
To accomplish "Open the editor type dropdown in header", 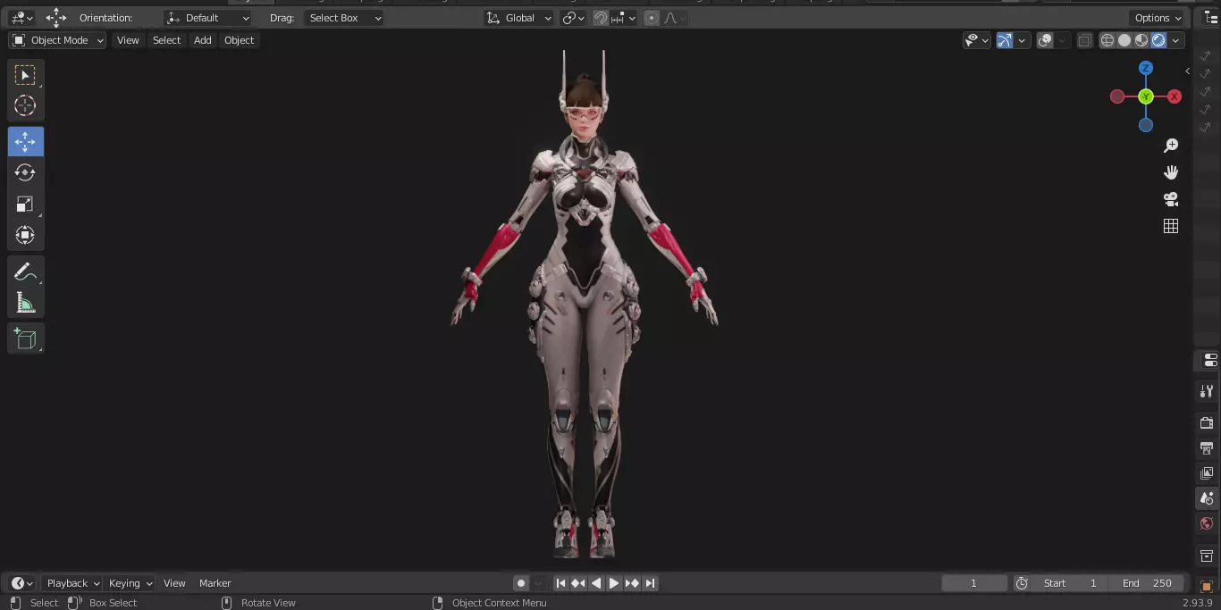I will [21, 18].
